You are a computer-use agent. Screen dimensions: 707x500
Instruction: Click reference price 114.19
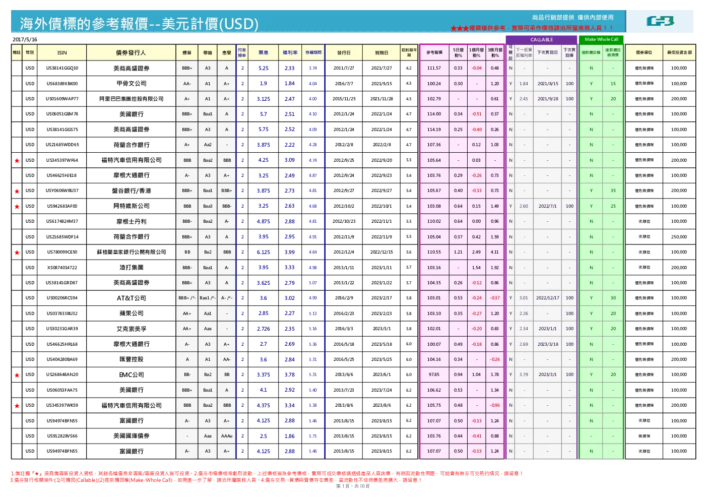tap(434, 130)
